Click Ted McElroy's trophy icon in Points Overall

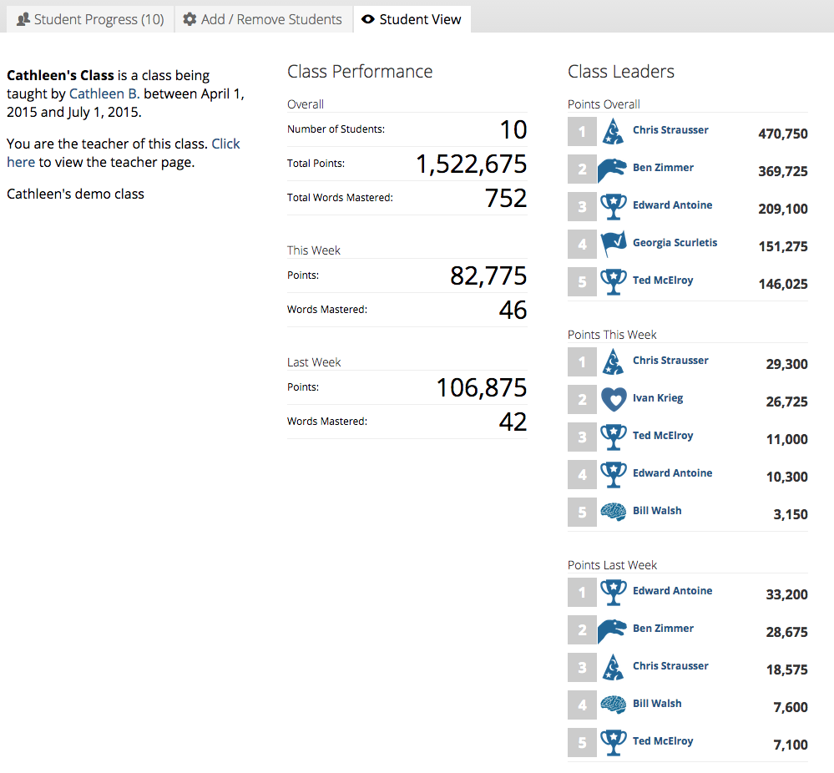(613, 281)
